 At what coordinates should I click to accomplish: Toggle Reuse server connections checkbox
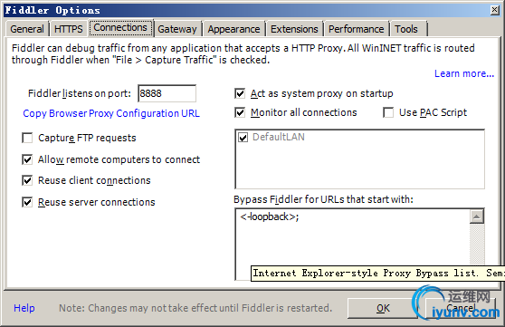point(27,202)
